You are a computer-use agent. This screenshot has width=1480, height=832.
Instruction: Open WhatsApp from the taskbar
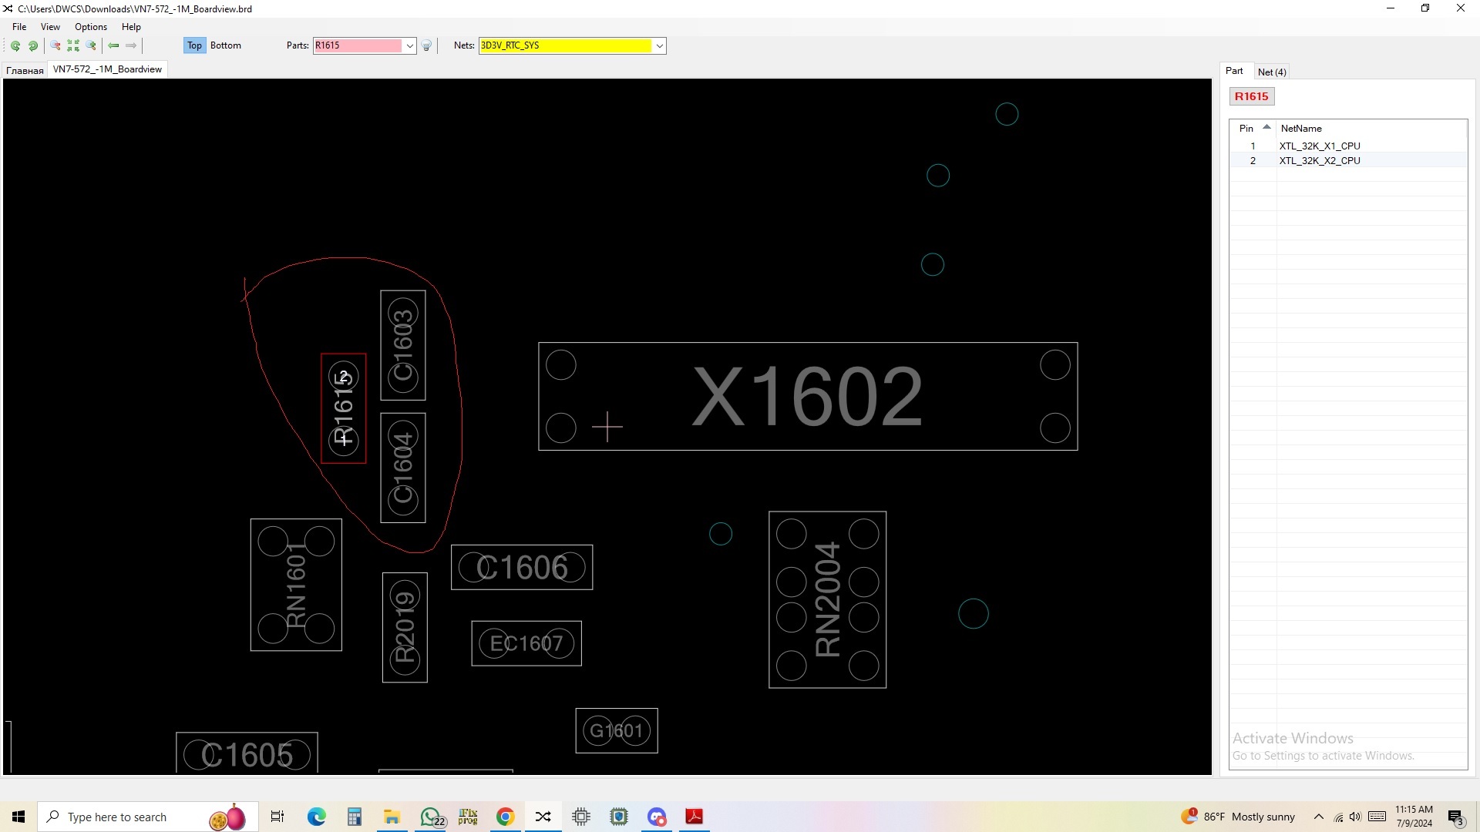click(431, 817)
